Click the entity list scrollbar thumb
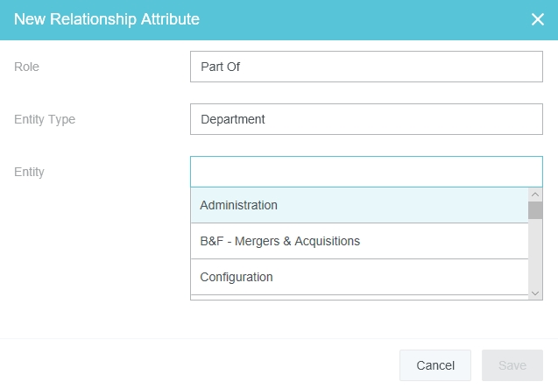The height and width of the screenshot is (389, 558). point(535,210)
